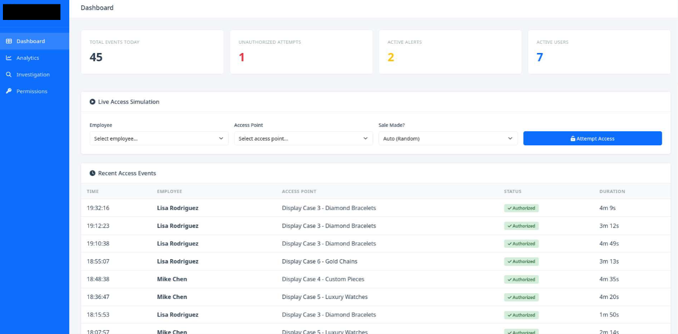The image size is (678, 334).
Task: Click the STATUS column header
Action: pyautogui.click(x=513, y=192)
